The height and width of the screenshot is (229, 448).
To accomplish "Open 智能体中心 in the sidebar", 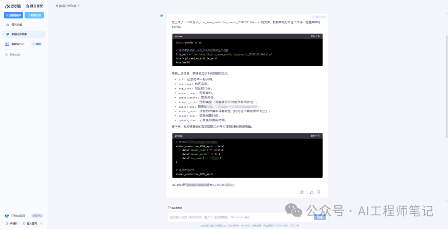I will click(17, 44).
